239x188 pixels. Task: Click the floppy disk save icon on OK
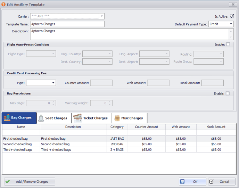point(182,181)
